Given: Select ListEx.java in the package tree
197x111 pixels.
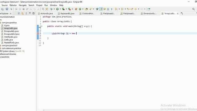Looking at the screenshot, I should (8, 40).
